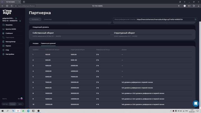Click the TO THE MARS logo
Image resolution: width=201 pixels, height=113 pixels.
7,12
